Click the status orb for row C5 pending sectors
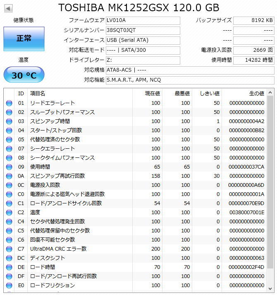 point(9,231)
